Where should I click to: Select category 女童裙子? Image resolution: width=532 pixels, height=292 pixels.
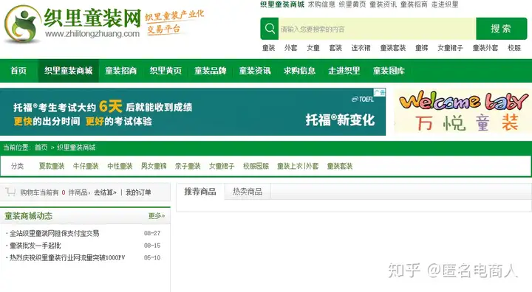222,166
